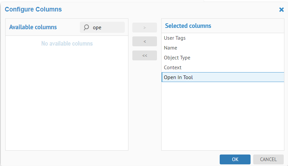Click the magnifier search icon

tap(86, 28)
